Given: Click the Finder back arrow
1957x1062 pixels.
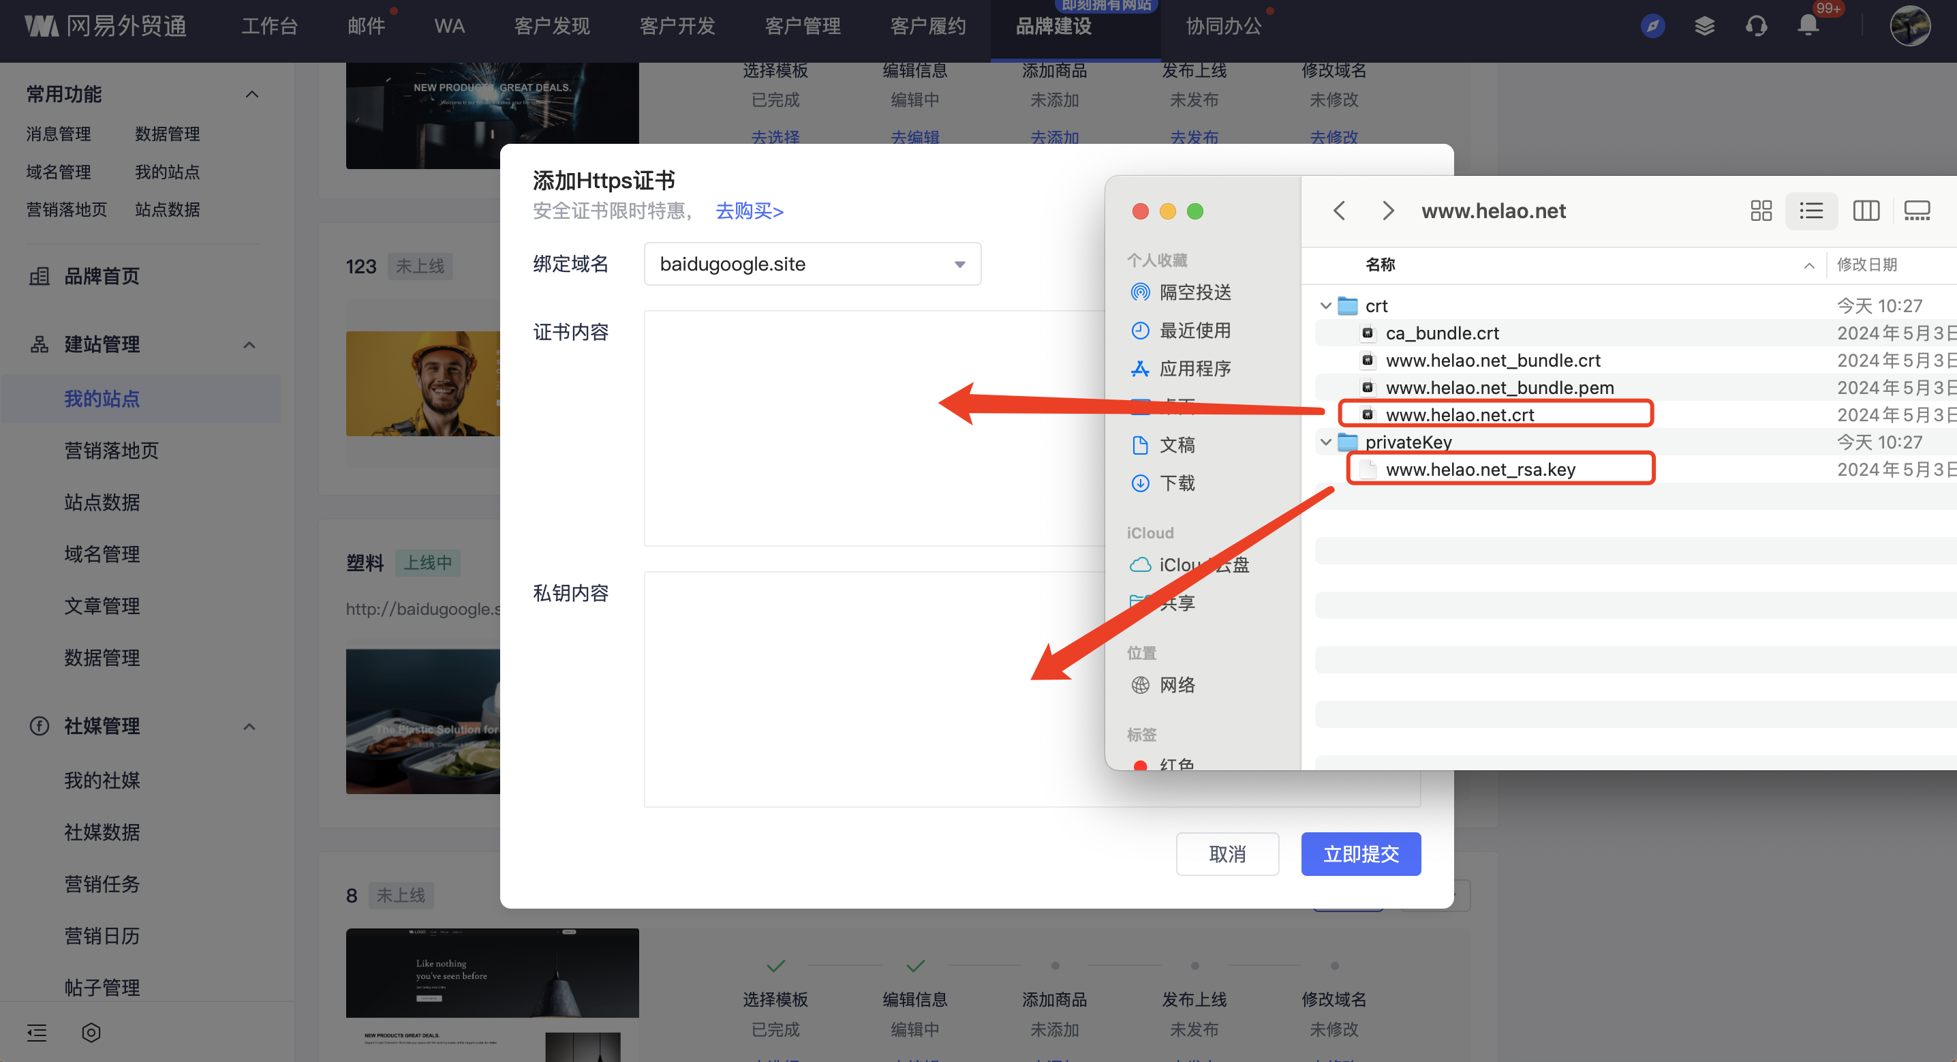Looking at the screenshot, I should click(1340, 211).
